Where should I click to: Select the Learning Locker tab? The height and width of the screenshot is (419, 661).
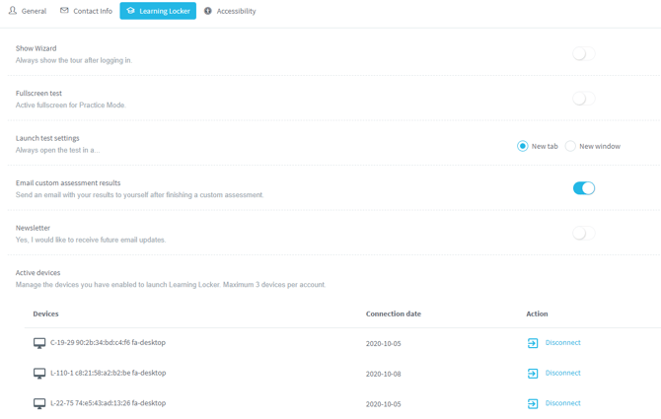(x=158, y=11)
